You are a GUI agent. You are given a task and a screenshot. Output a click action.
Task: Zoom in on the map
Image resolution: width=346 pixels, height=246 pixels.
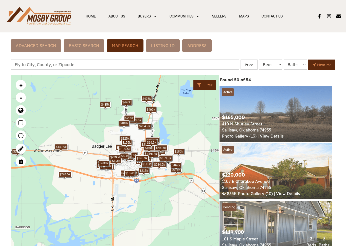pos(21,85)
